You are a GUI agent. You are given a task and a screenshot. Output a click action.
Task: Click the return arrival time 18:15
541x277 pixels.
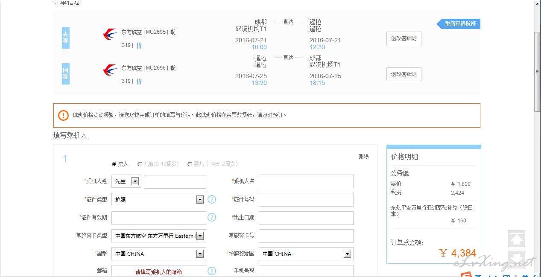pyautogui.click(x=317, y=83)
